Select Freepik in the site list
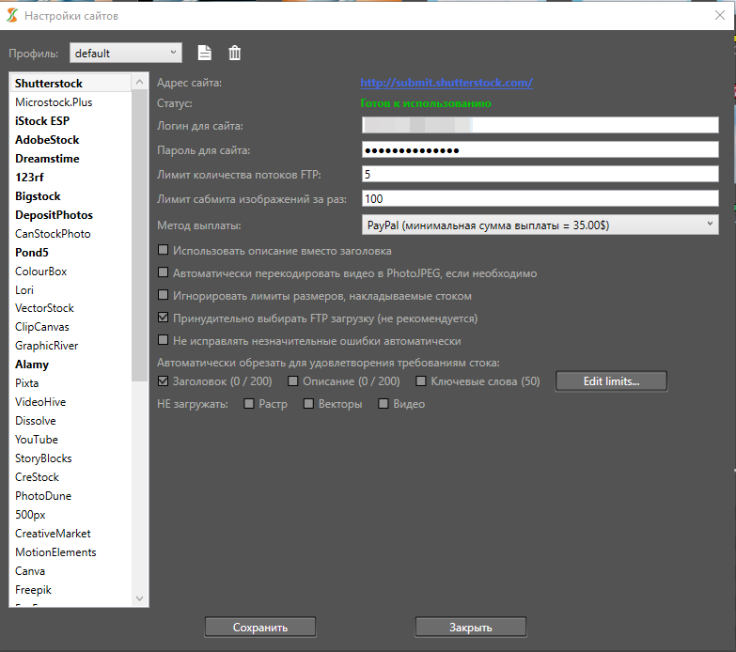The width and height of the screenshot is (736, 652). [70, 590]
